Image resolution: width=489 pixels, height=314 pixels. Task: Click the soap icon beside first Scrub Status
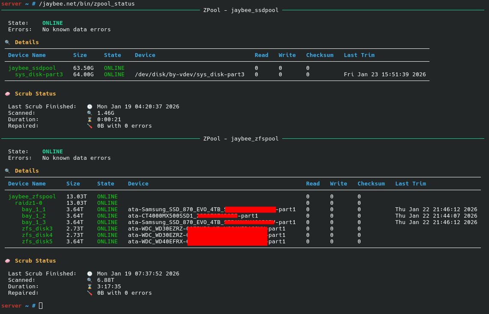coord(7,94)
